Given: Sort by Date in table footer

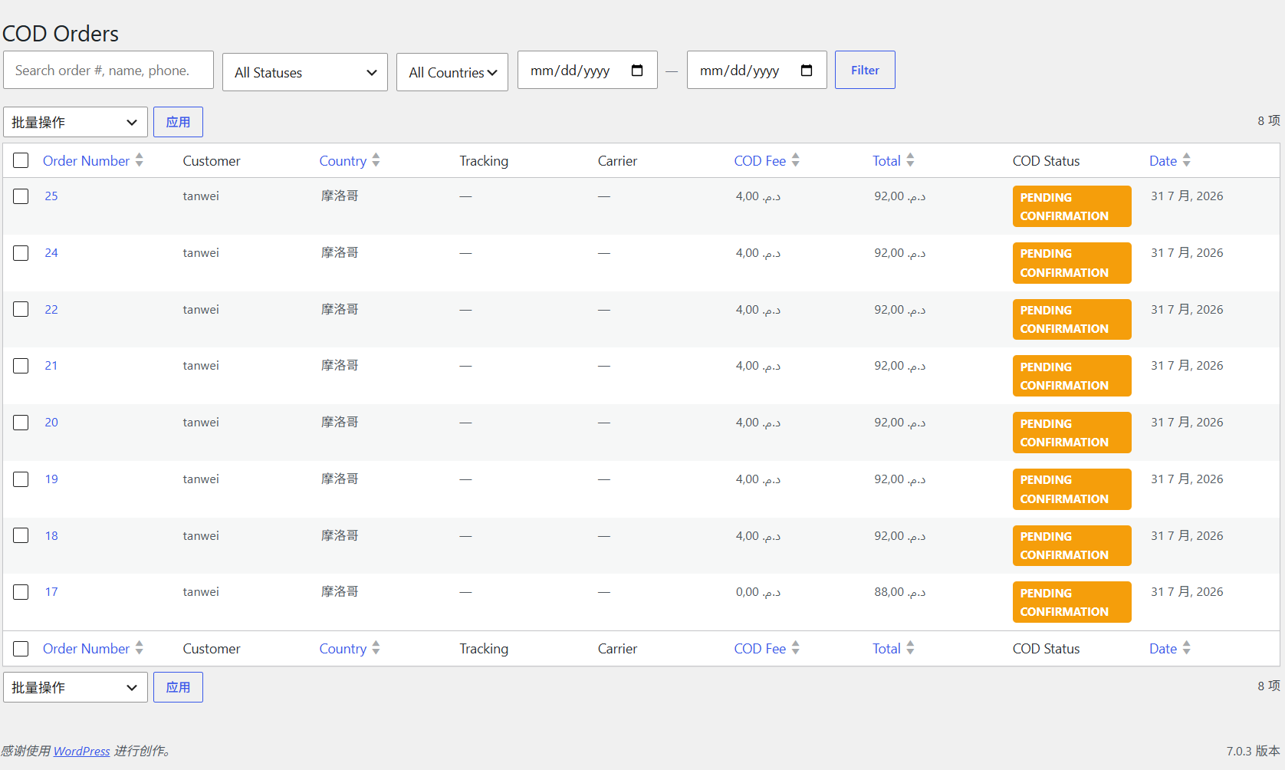Looking at the screenshot, I should (x=1163, y=649).
